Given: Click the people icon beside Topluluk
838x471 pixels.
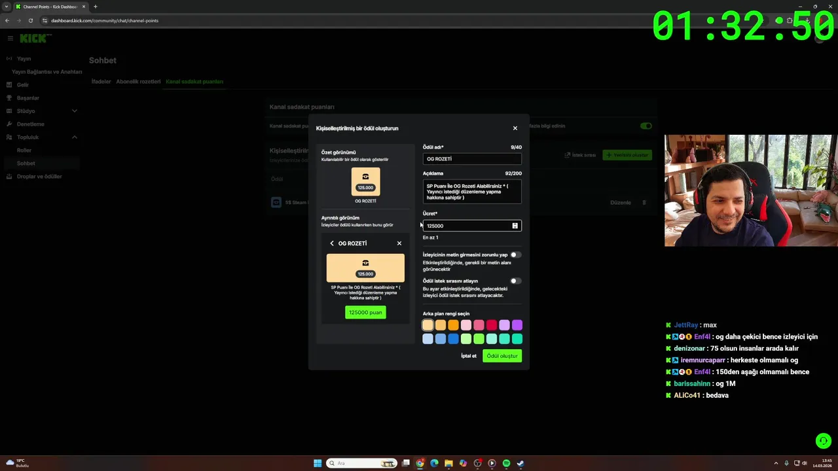Looking at the screenshot, I should [9, 137].
